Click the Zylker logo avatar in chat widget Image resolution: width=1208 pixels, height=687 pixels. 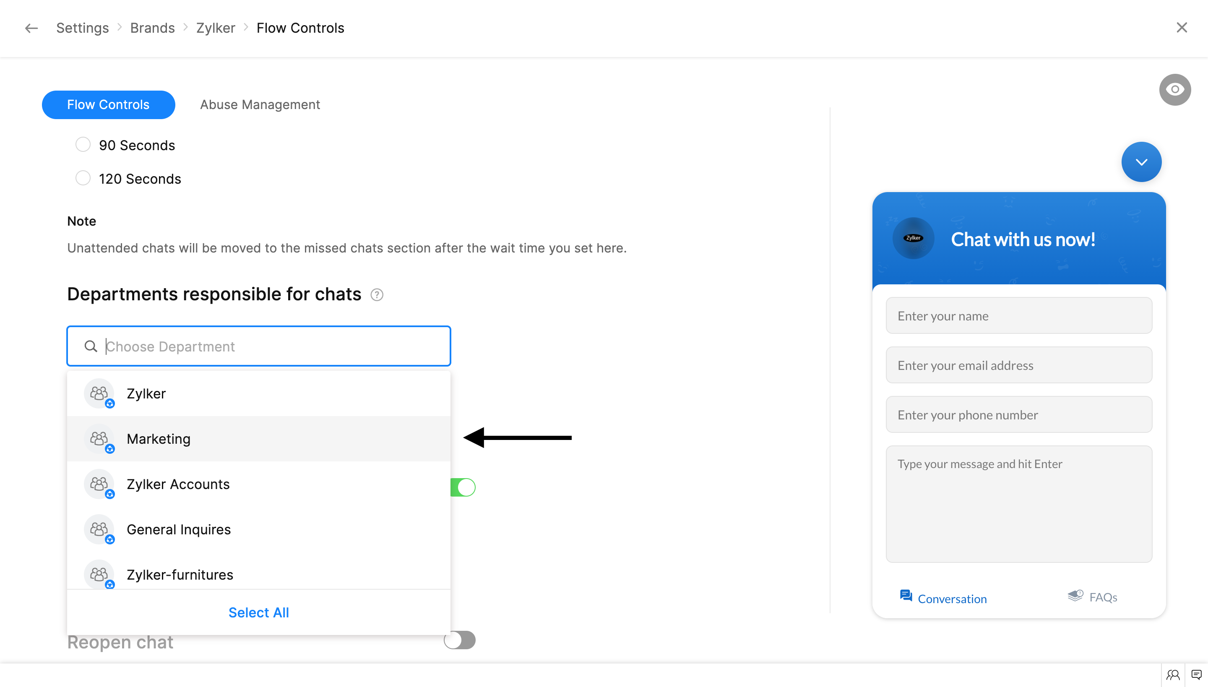pyautogui.click(x=913, y=238)
